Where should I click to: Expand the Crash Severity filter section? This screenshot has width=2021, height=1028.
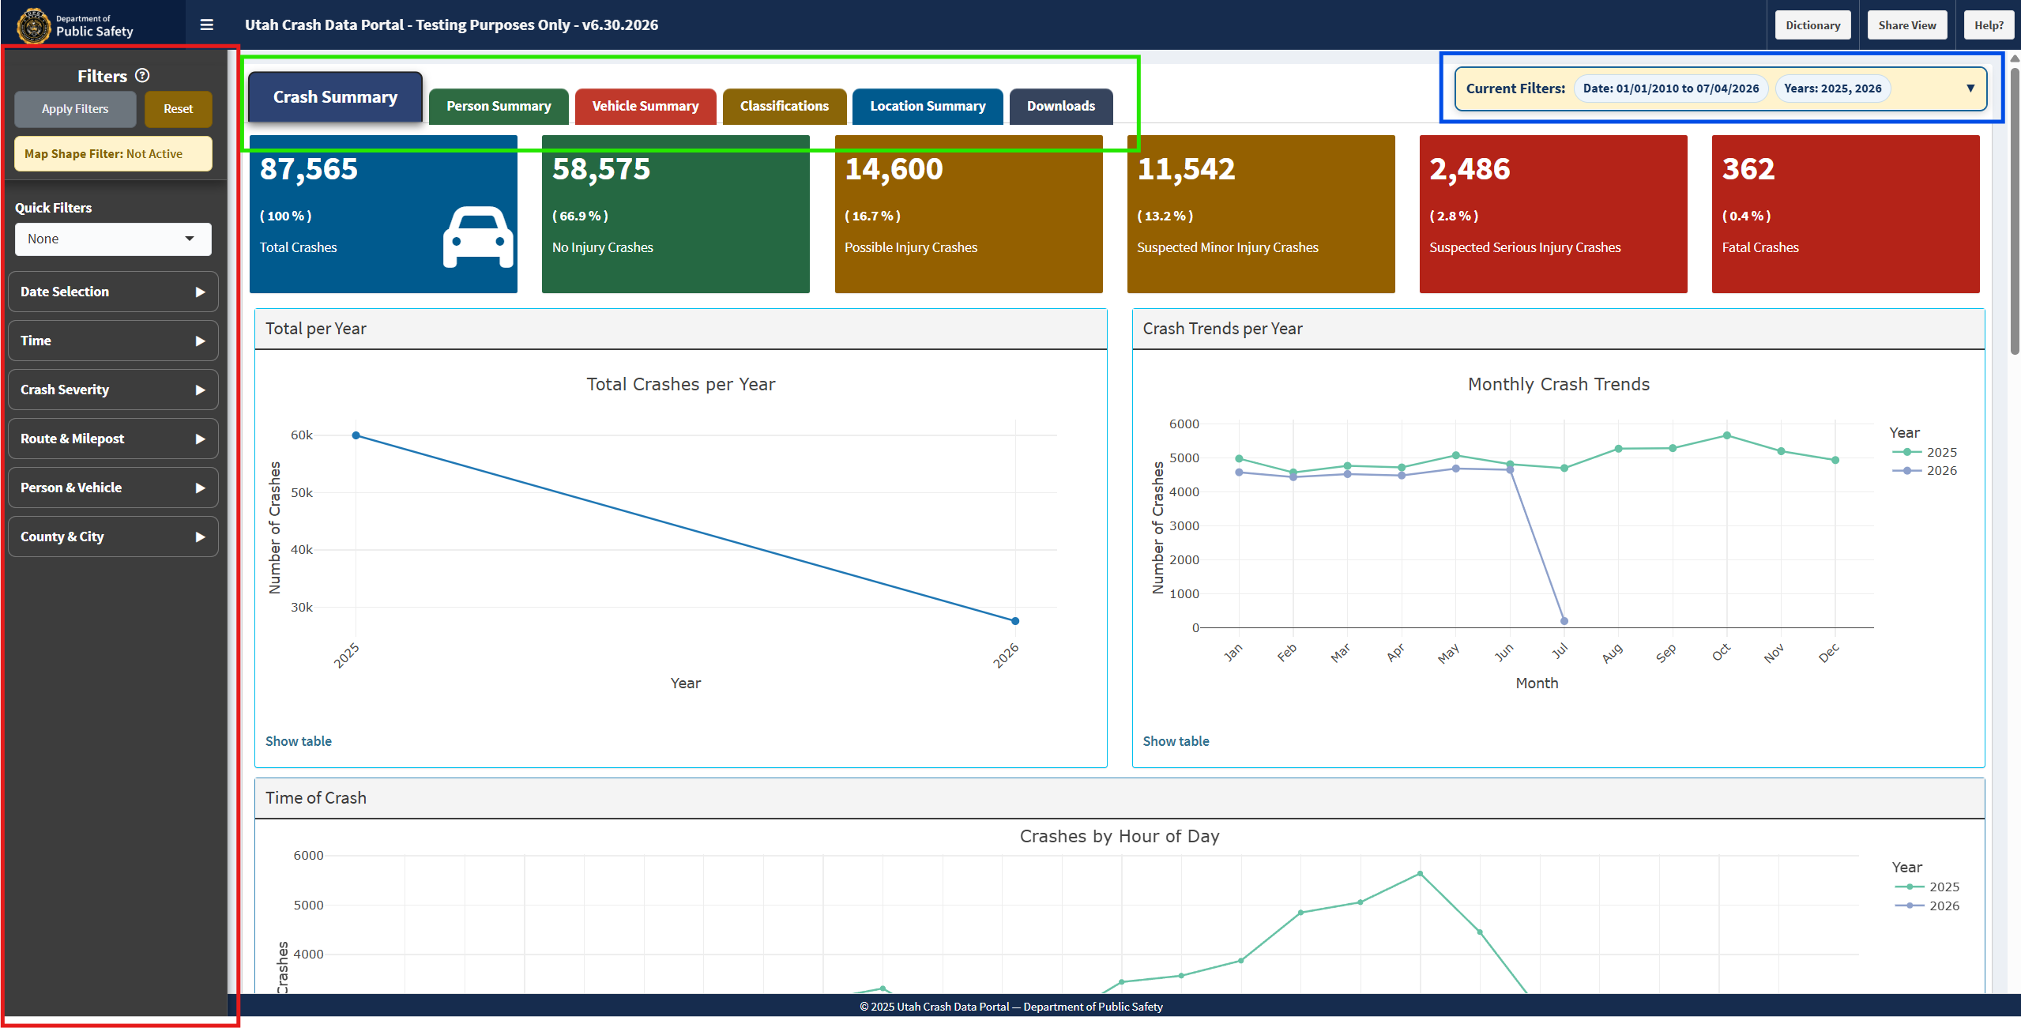tap(113, 390)
